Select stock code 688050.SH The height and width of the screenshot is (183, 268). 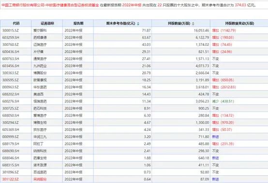[x=11, y=115]
